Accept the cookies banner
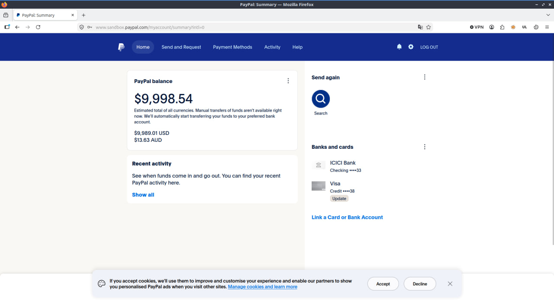 383,284
